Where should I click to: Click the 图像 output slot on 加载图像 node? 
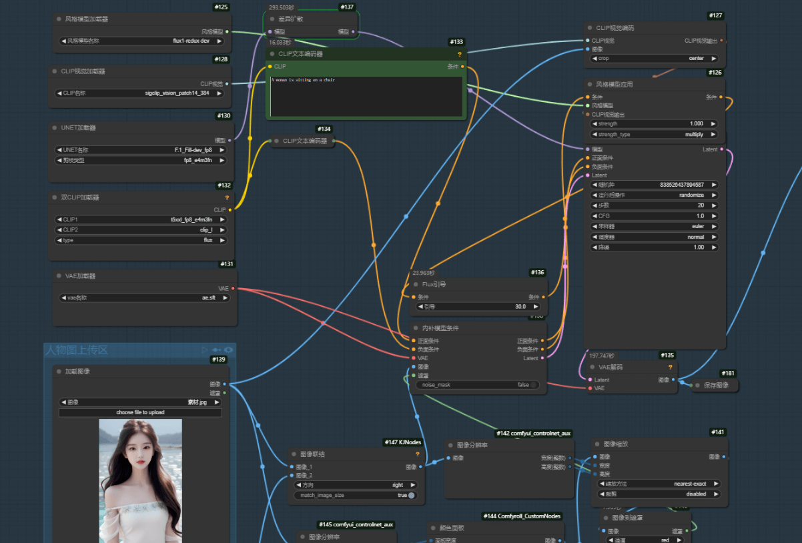coord(224,384)
